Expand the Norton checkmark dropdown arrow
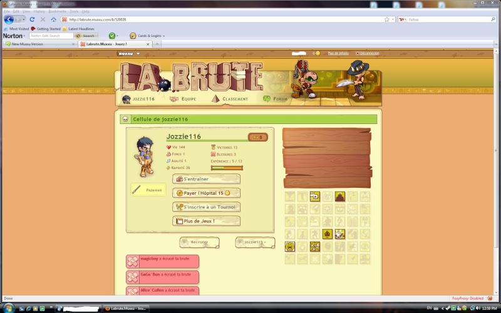This screenshot has height=313, width=501. click(x=117, y=36)
